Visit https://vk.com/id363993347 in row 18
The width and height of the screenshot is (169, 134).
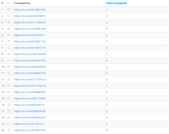coord(30,117)
